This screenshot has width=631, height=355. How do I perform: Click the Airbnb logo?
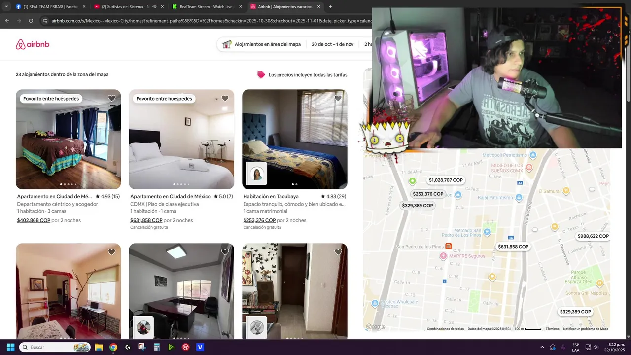pyautogui.click(x=33, y=44)
